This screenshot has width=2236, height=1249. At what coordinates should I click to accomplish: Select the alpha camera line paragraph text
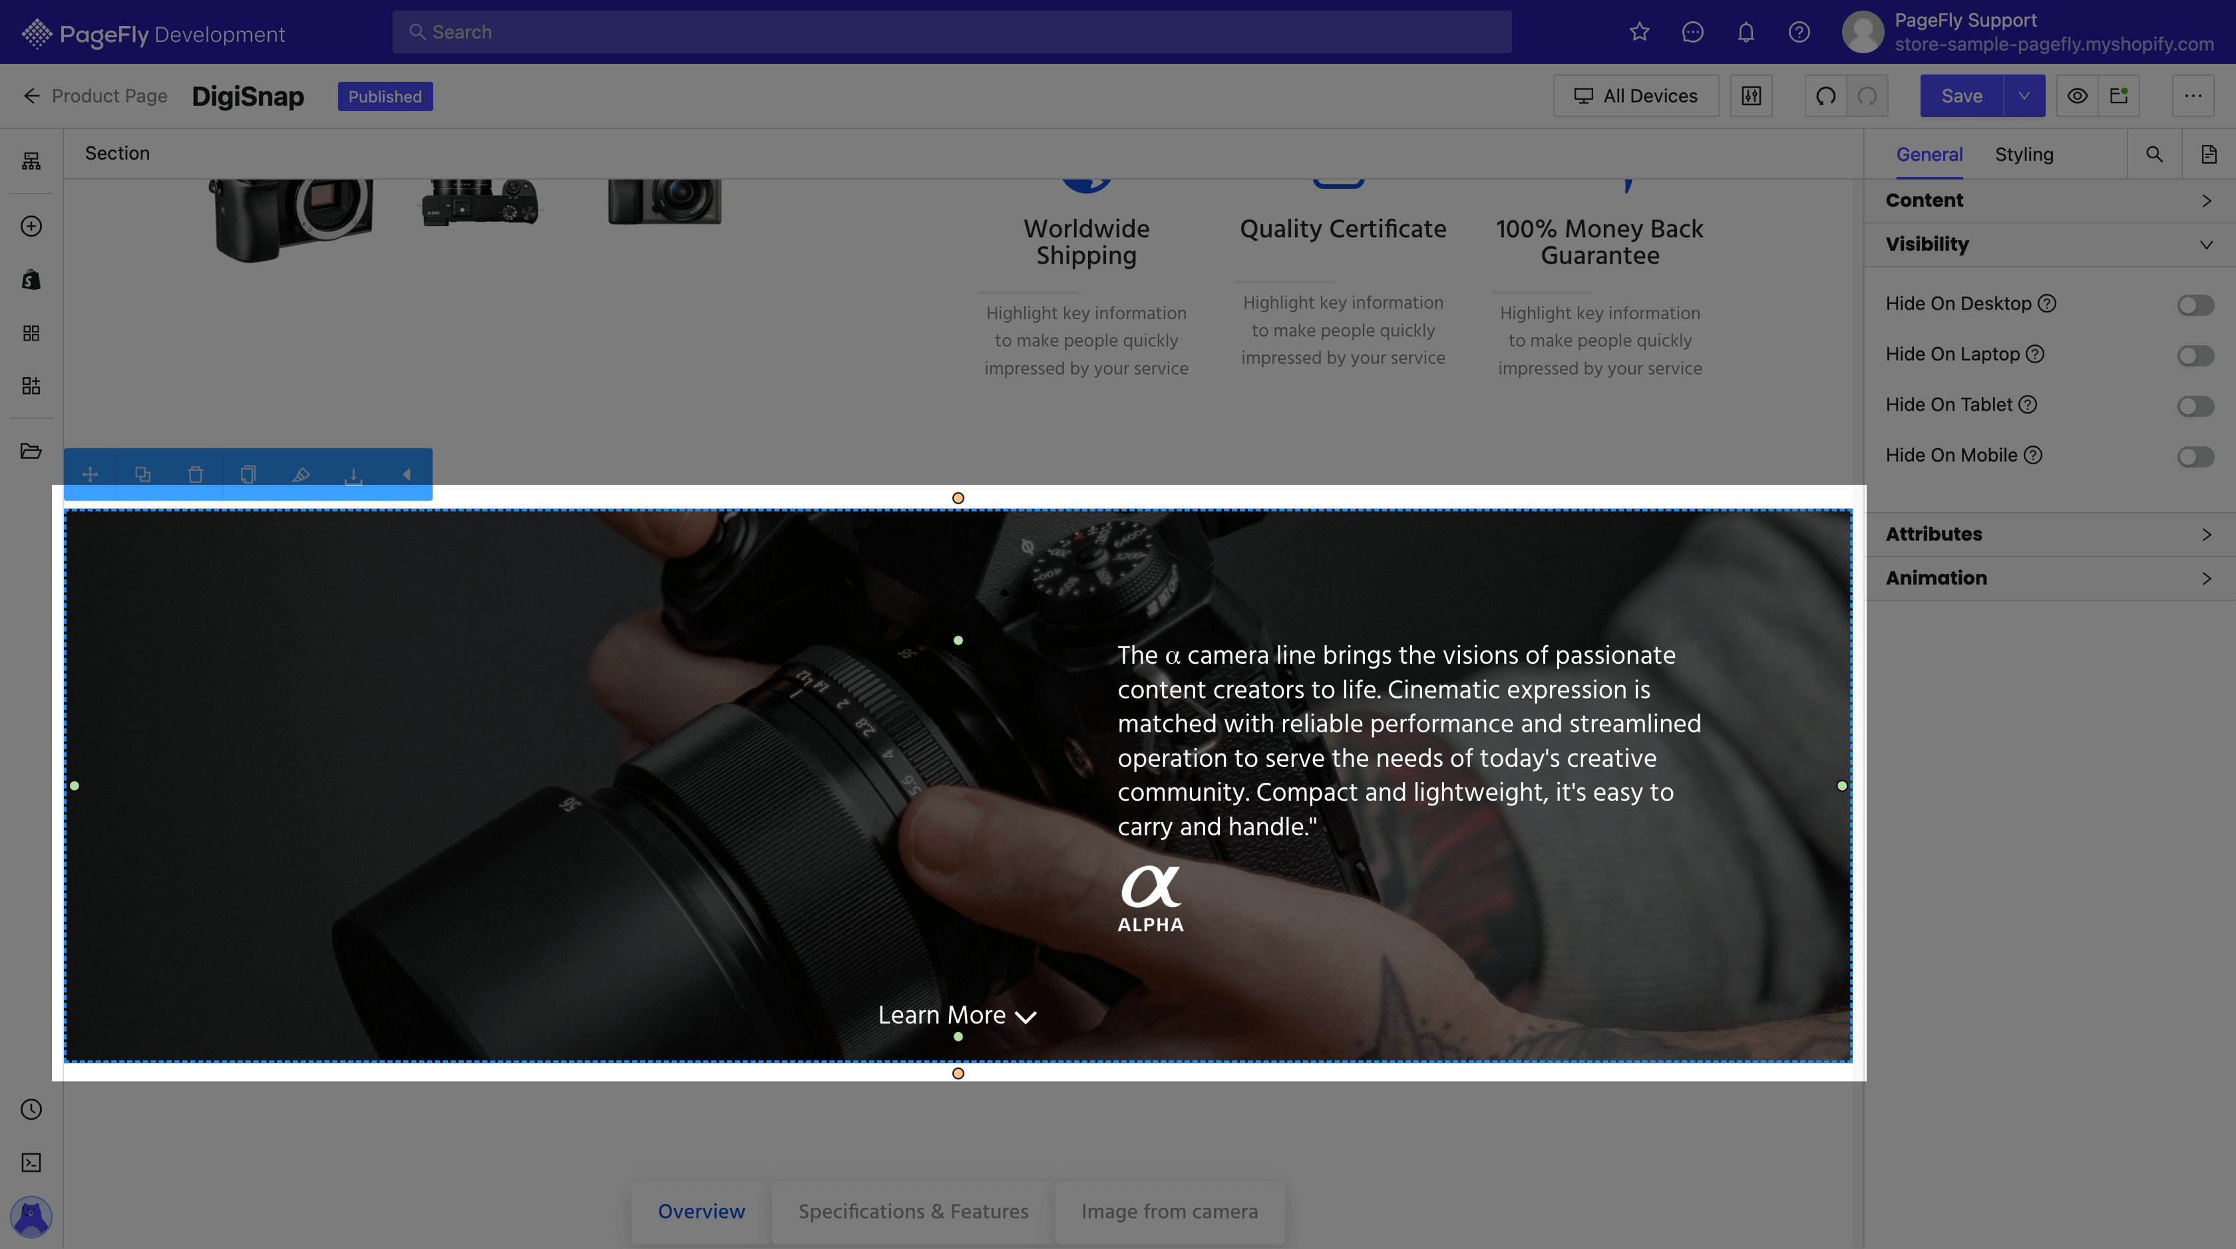[1409, 741]
